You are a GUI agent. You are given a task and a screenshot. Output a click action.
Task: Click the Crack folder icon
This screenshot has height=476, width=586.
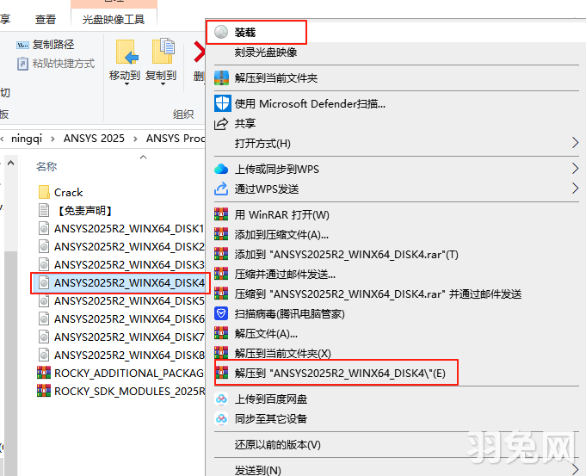[44, 192]
